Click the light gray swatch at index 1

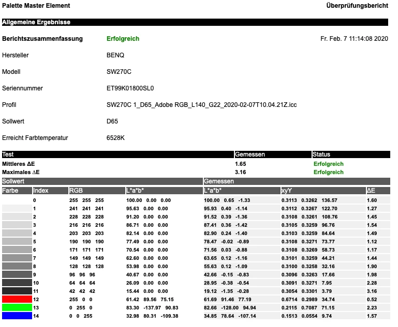[17, 209]
